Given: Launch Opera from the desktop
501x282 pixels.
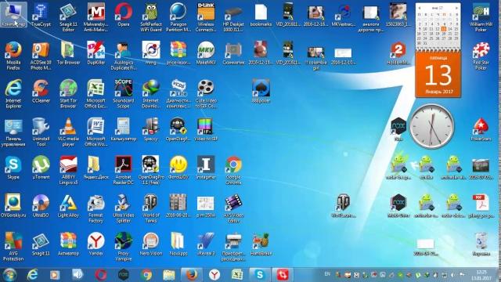Looking at the screenshot, I should coord(124,15).
